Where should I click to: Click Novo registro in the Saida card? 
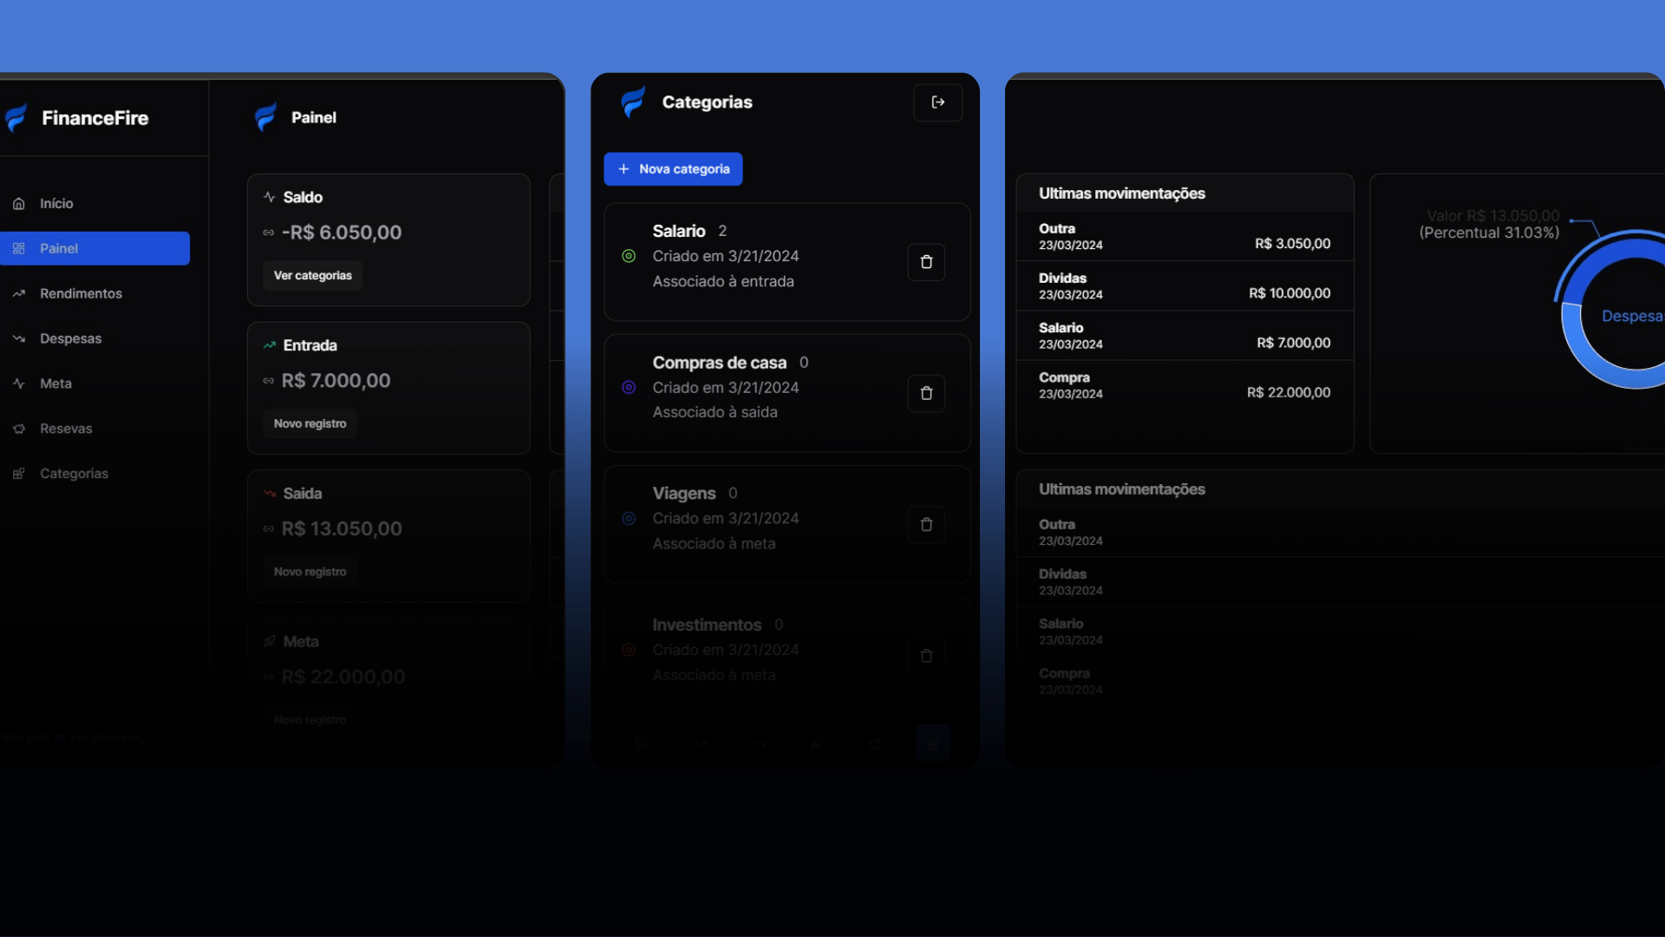pyautogui.click(x=310, y=572)
